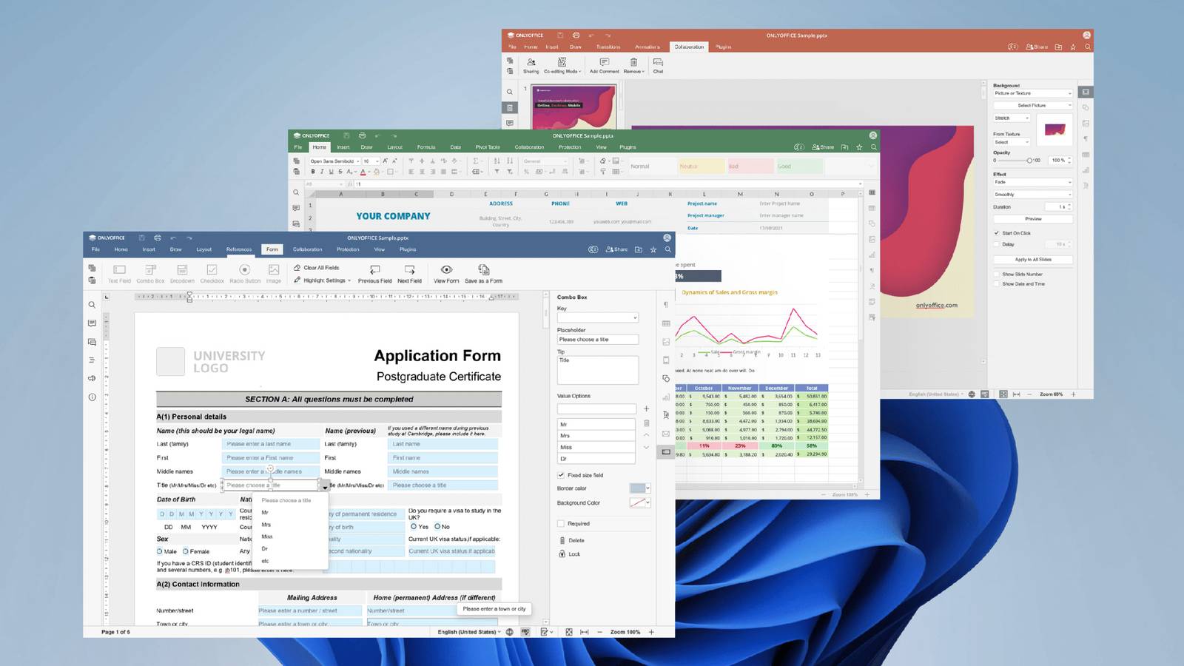Open the Protection tab in spreadsheet editor

(x=570, y=147)
